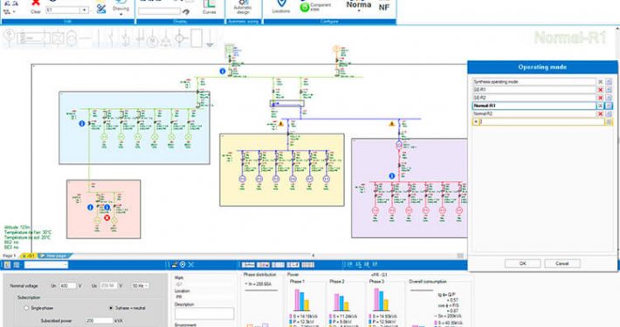Image resolution: width=620 pixels, height=327 pixels.
Task: Select Single-phase subscription radio button
Action: [x=26, y=308]
